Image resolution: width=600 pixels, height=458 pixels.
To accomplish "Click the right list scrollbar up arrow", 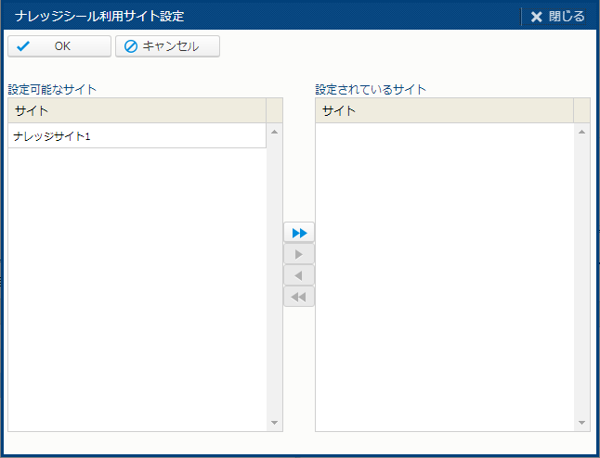I will coord(581,132).
